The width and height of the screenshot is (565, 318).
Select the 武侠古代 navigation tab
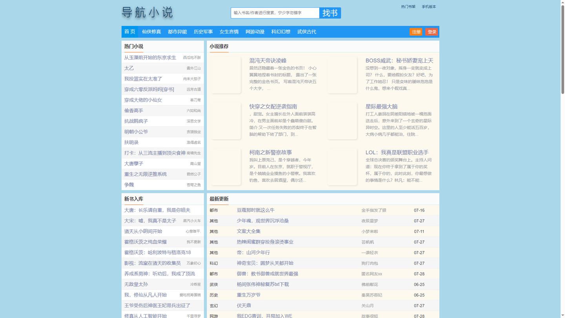tap(307, 32)
